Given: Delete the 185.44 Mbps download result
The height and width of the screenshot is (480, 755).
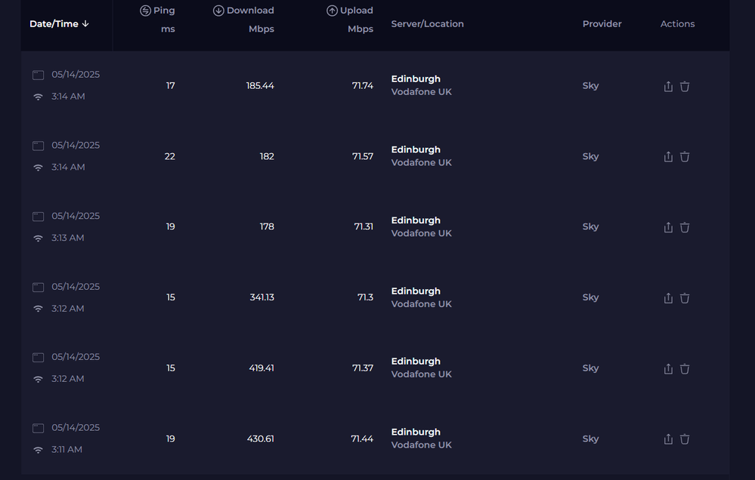Looking at the screenshot, I should [x=685, y=87].
